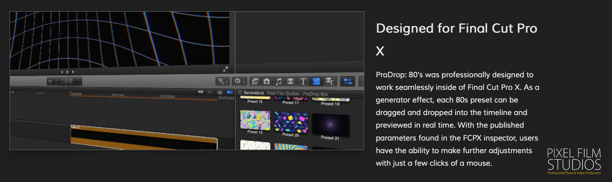Select the Preset 20 purple shapes thumbnail

(291, 122)
